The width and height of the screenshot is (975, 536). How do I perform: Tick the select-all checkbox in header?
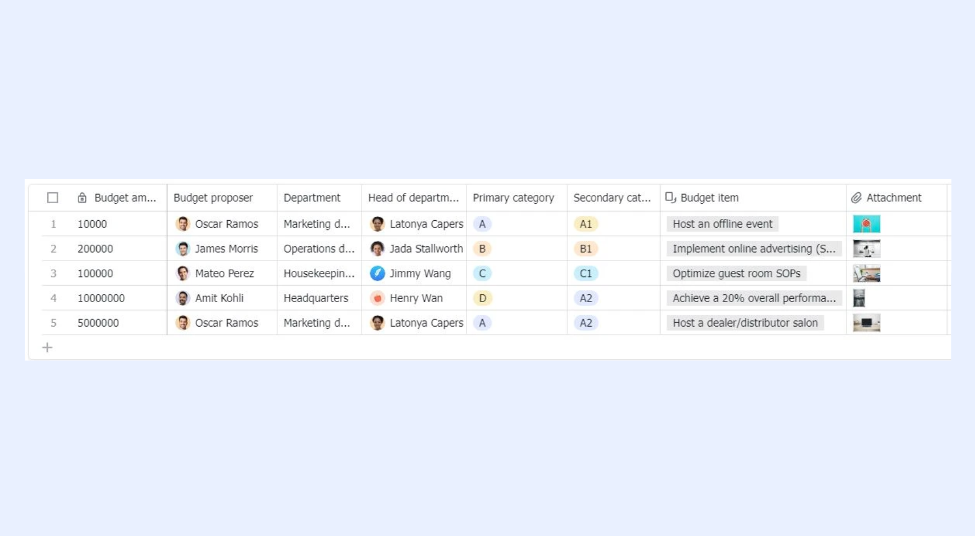click(x=52, y=197)
